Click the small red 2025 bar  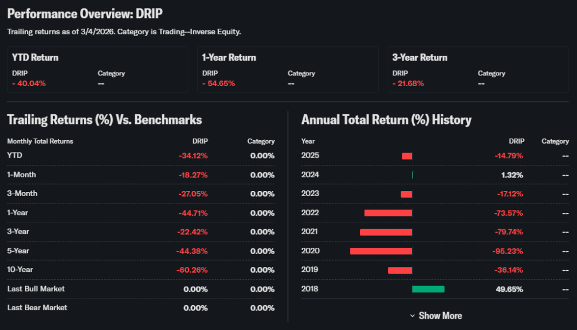[407, 155]
